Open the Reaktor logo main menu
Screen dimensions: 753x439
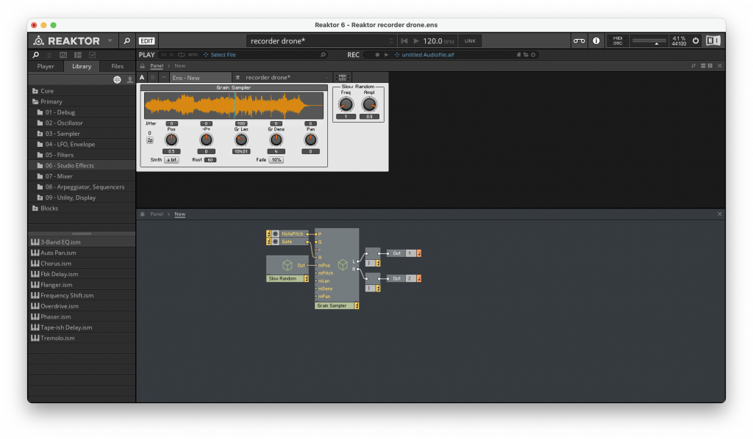[x=72, y=40]
